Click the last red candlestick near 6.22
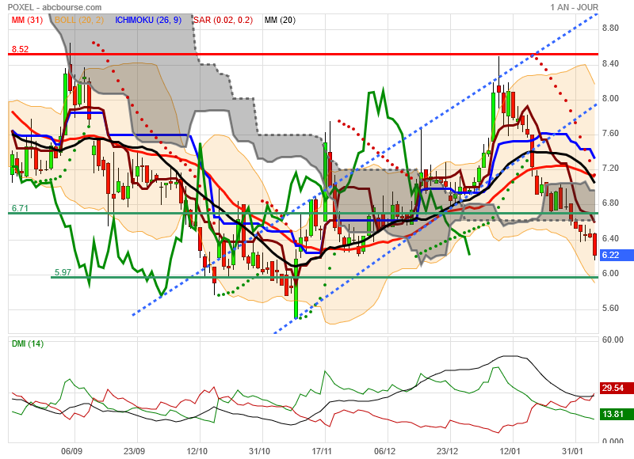The width and height of the screenshot is (634, 459). [595, 245]
